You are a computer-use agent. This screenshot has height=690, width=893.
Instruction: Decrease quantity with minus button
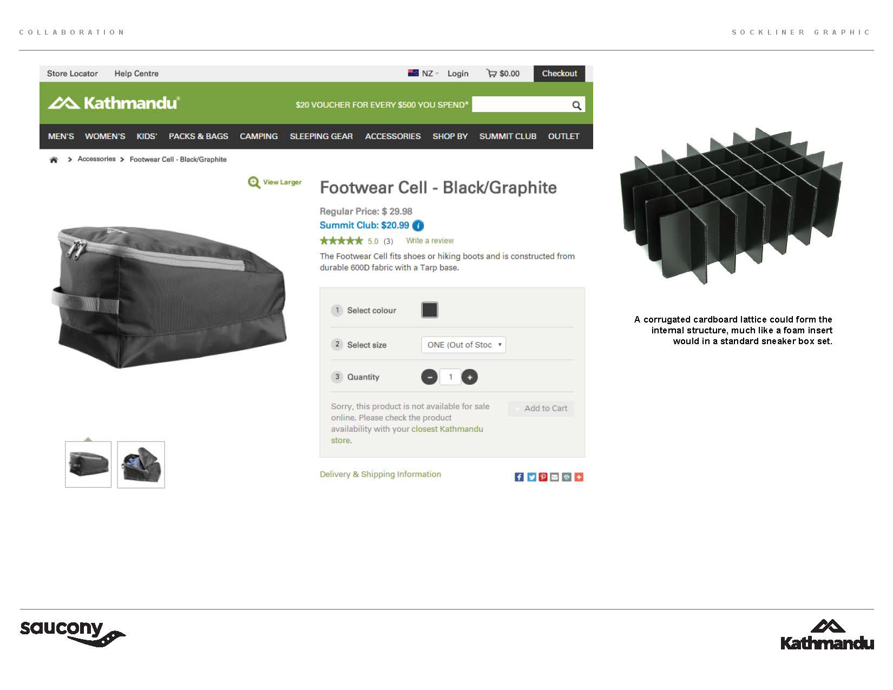point(429,377)
